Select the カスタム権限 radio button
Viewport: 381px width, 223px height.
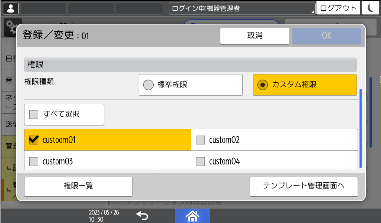click(x=304, y=84)
